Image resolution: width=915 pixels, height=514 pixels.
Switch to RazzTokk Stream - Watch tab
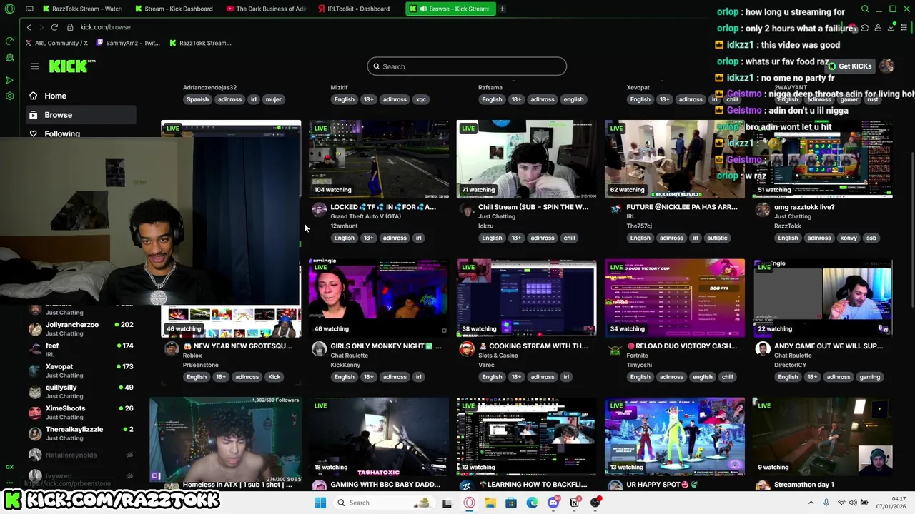82,9
